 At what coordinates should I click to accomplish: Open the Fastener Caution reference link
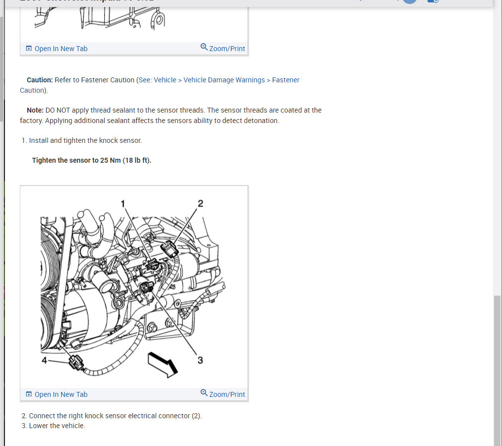point(159,85)
